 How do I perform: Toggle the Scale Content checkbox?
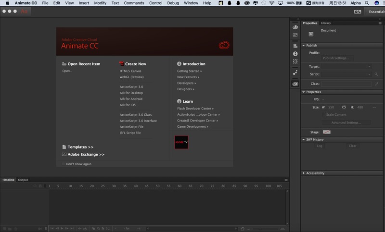pos(323,115)
